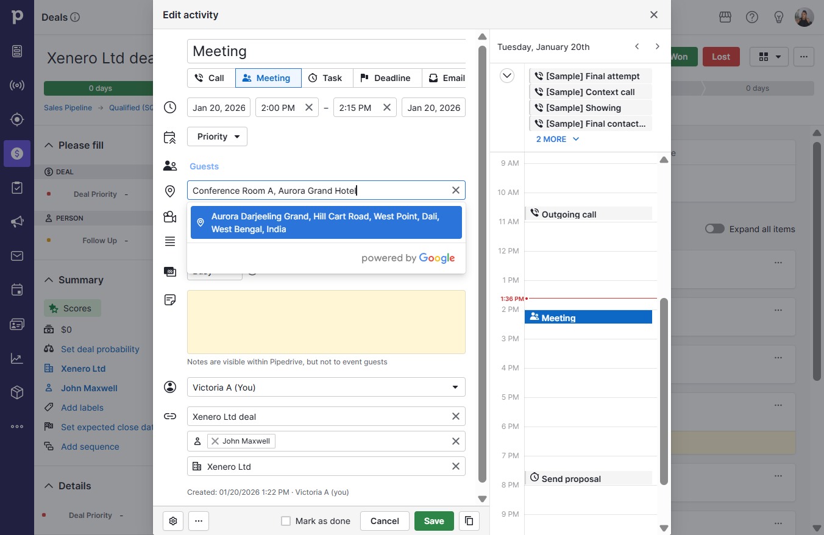This screenshot has width=824, height=535.
Task: Click the Add sequence link
Action: [90, 447]
